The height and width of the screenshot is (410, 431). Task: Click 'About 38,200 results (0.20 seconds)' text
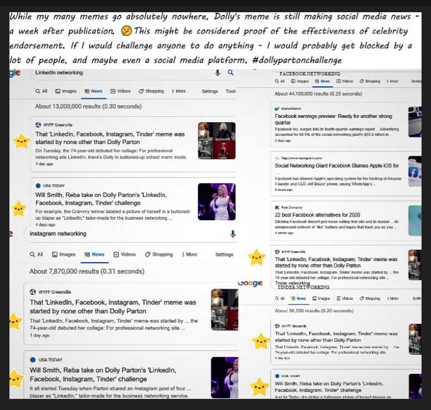pos(314,311)
